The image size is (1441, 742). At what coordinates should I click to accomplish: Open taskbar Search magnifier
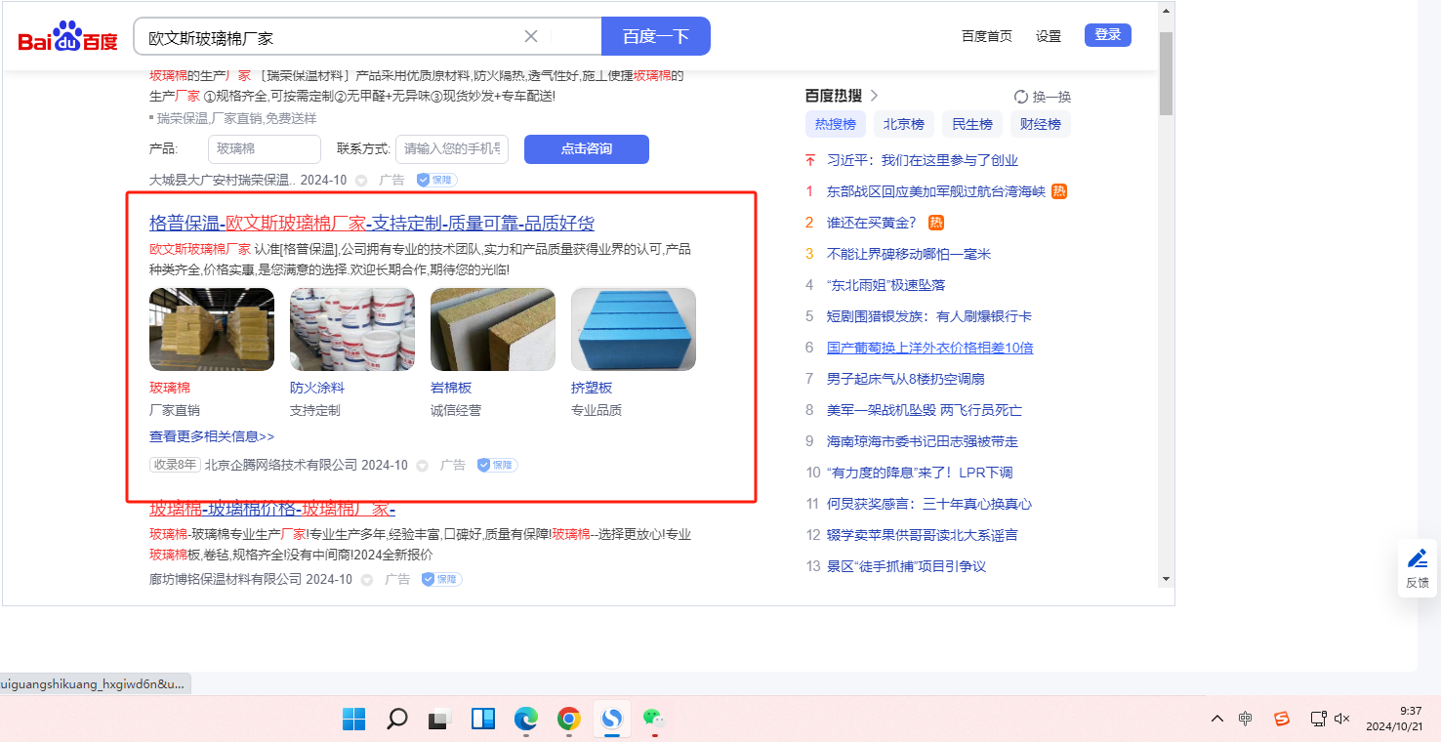tap(396, 720)
